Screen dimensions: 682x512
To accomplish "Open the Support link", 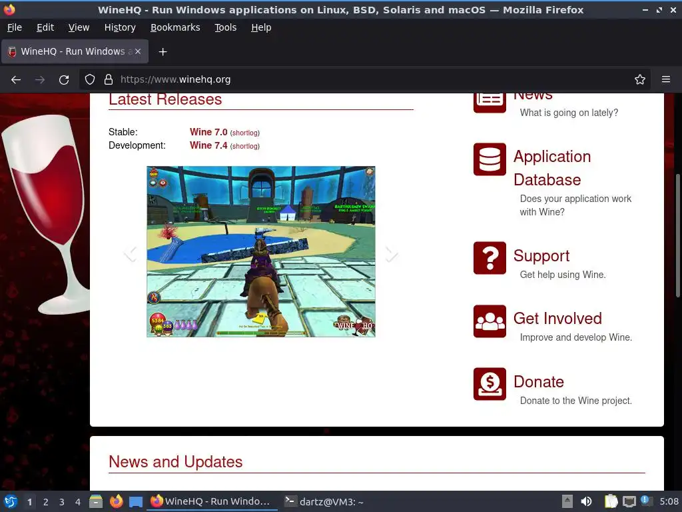I will 541,255.
